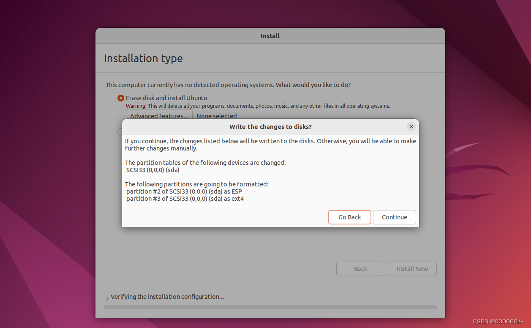This screenshot has height=328, width=531.
Task: Click the 'SCSI33 (0,0,0) (sda)' device line
Action: (153, 170)
